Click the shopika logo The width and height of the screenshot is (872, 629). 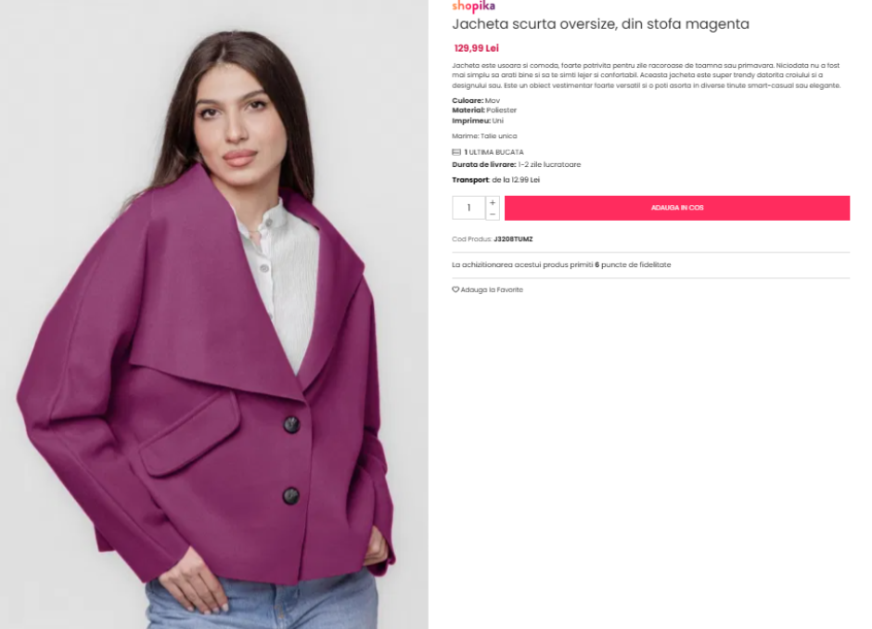[x=473, y=6]
